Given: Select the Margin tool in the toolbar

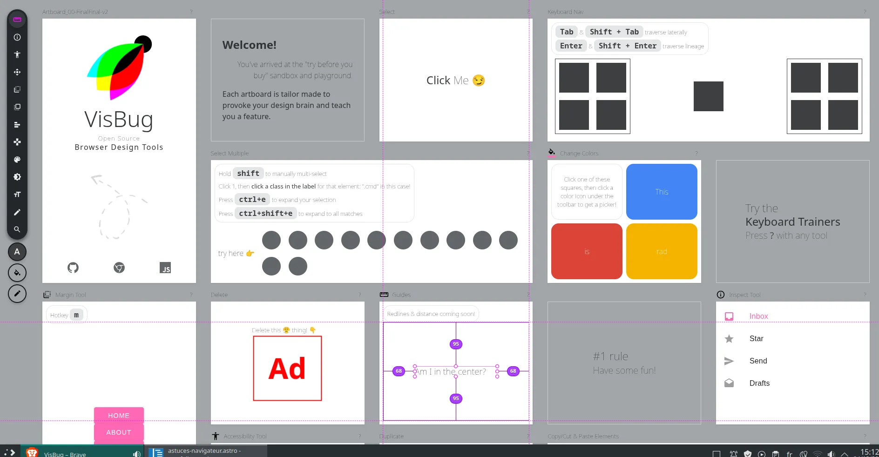Looking at the screenshot, I should tap(17, 89).
